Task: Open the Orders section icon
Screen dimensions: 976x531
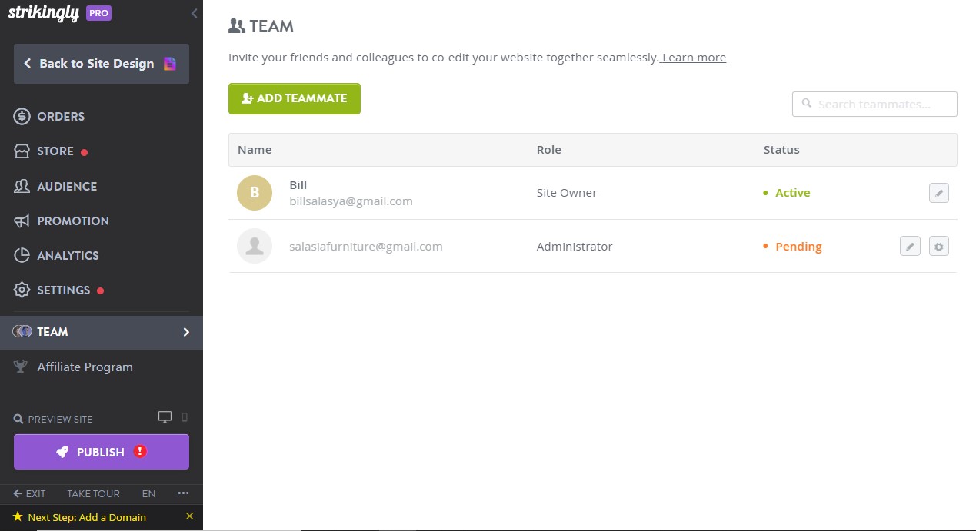Action: tap(21, 116)
